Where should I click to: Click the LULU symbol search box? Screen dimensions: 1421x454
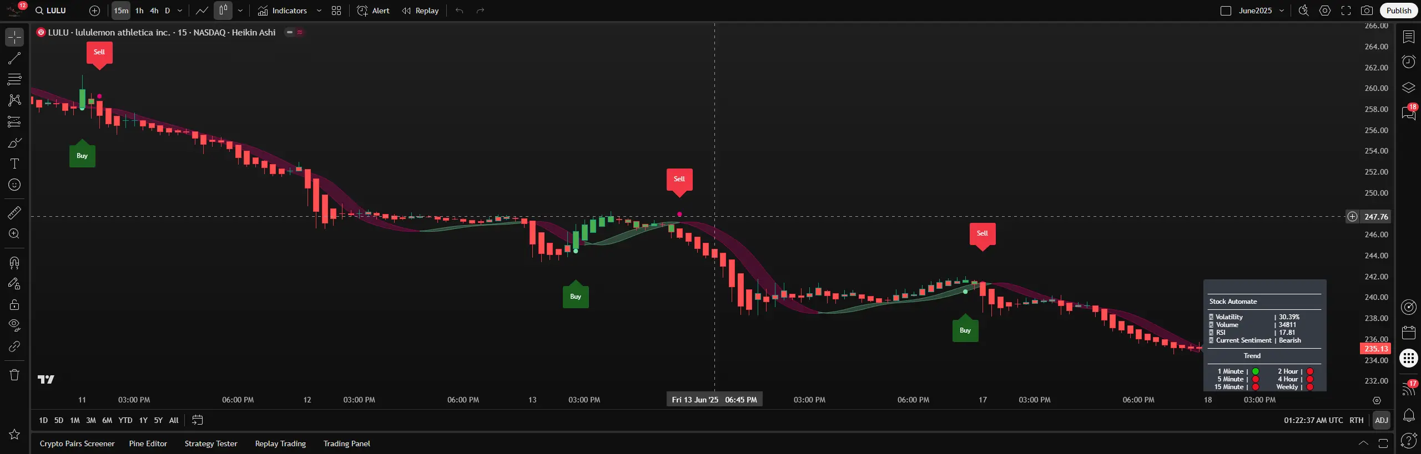(x=51, y=11)
